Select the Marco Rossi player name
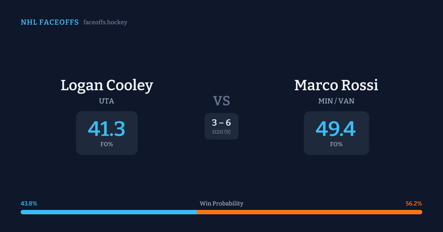The height and width of the screenshot is (232, 443). [x=336, y=85]
